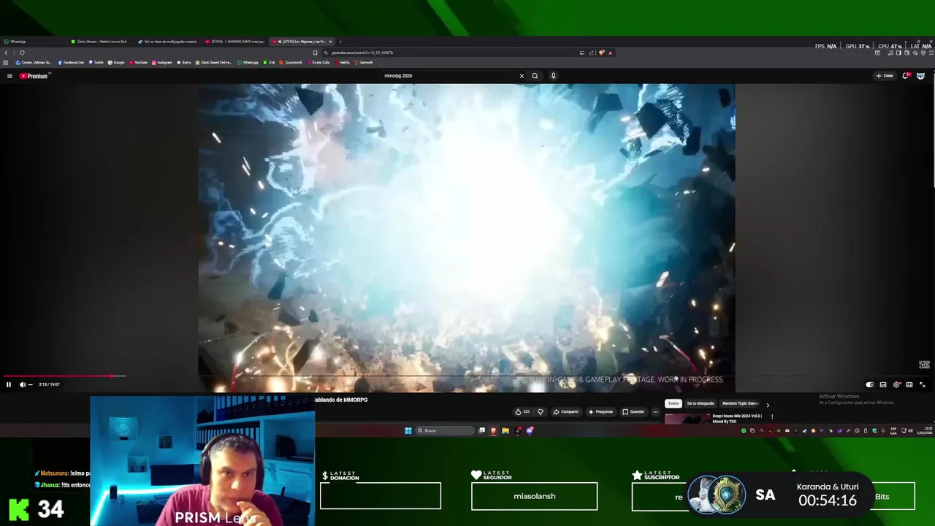Clear the YouTube search text
This screenshot has height=526, width=935.
tap(522, 76)
